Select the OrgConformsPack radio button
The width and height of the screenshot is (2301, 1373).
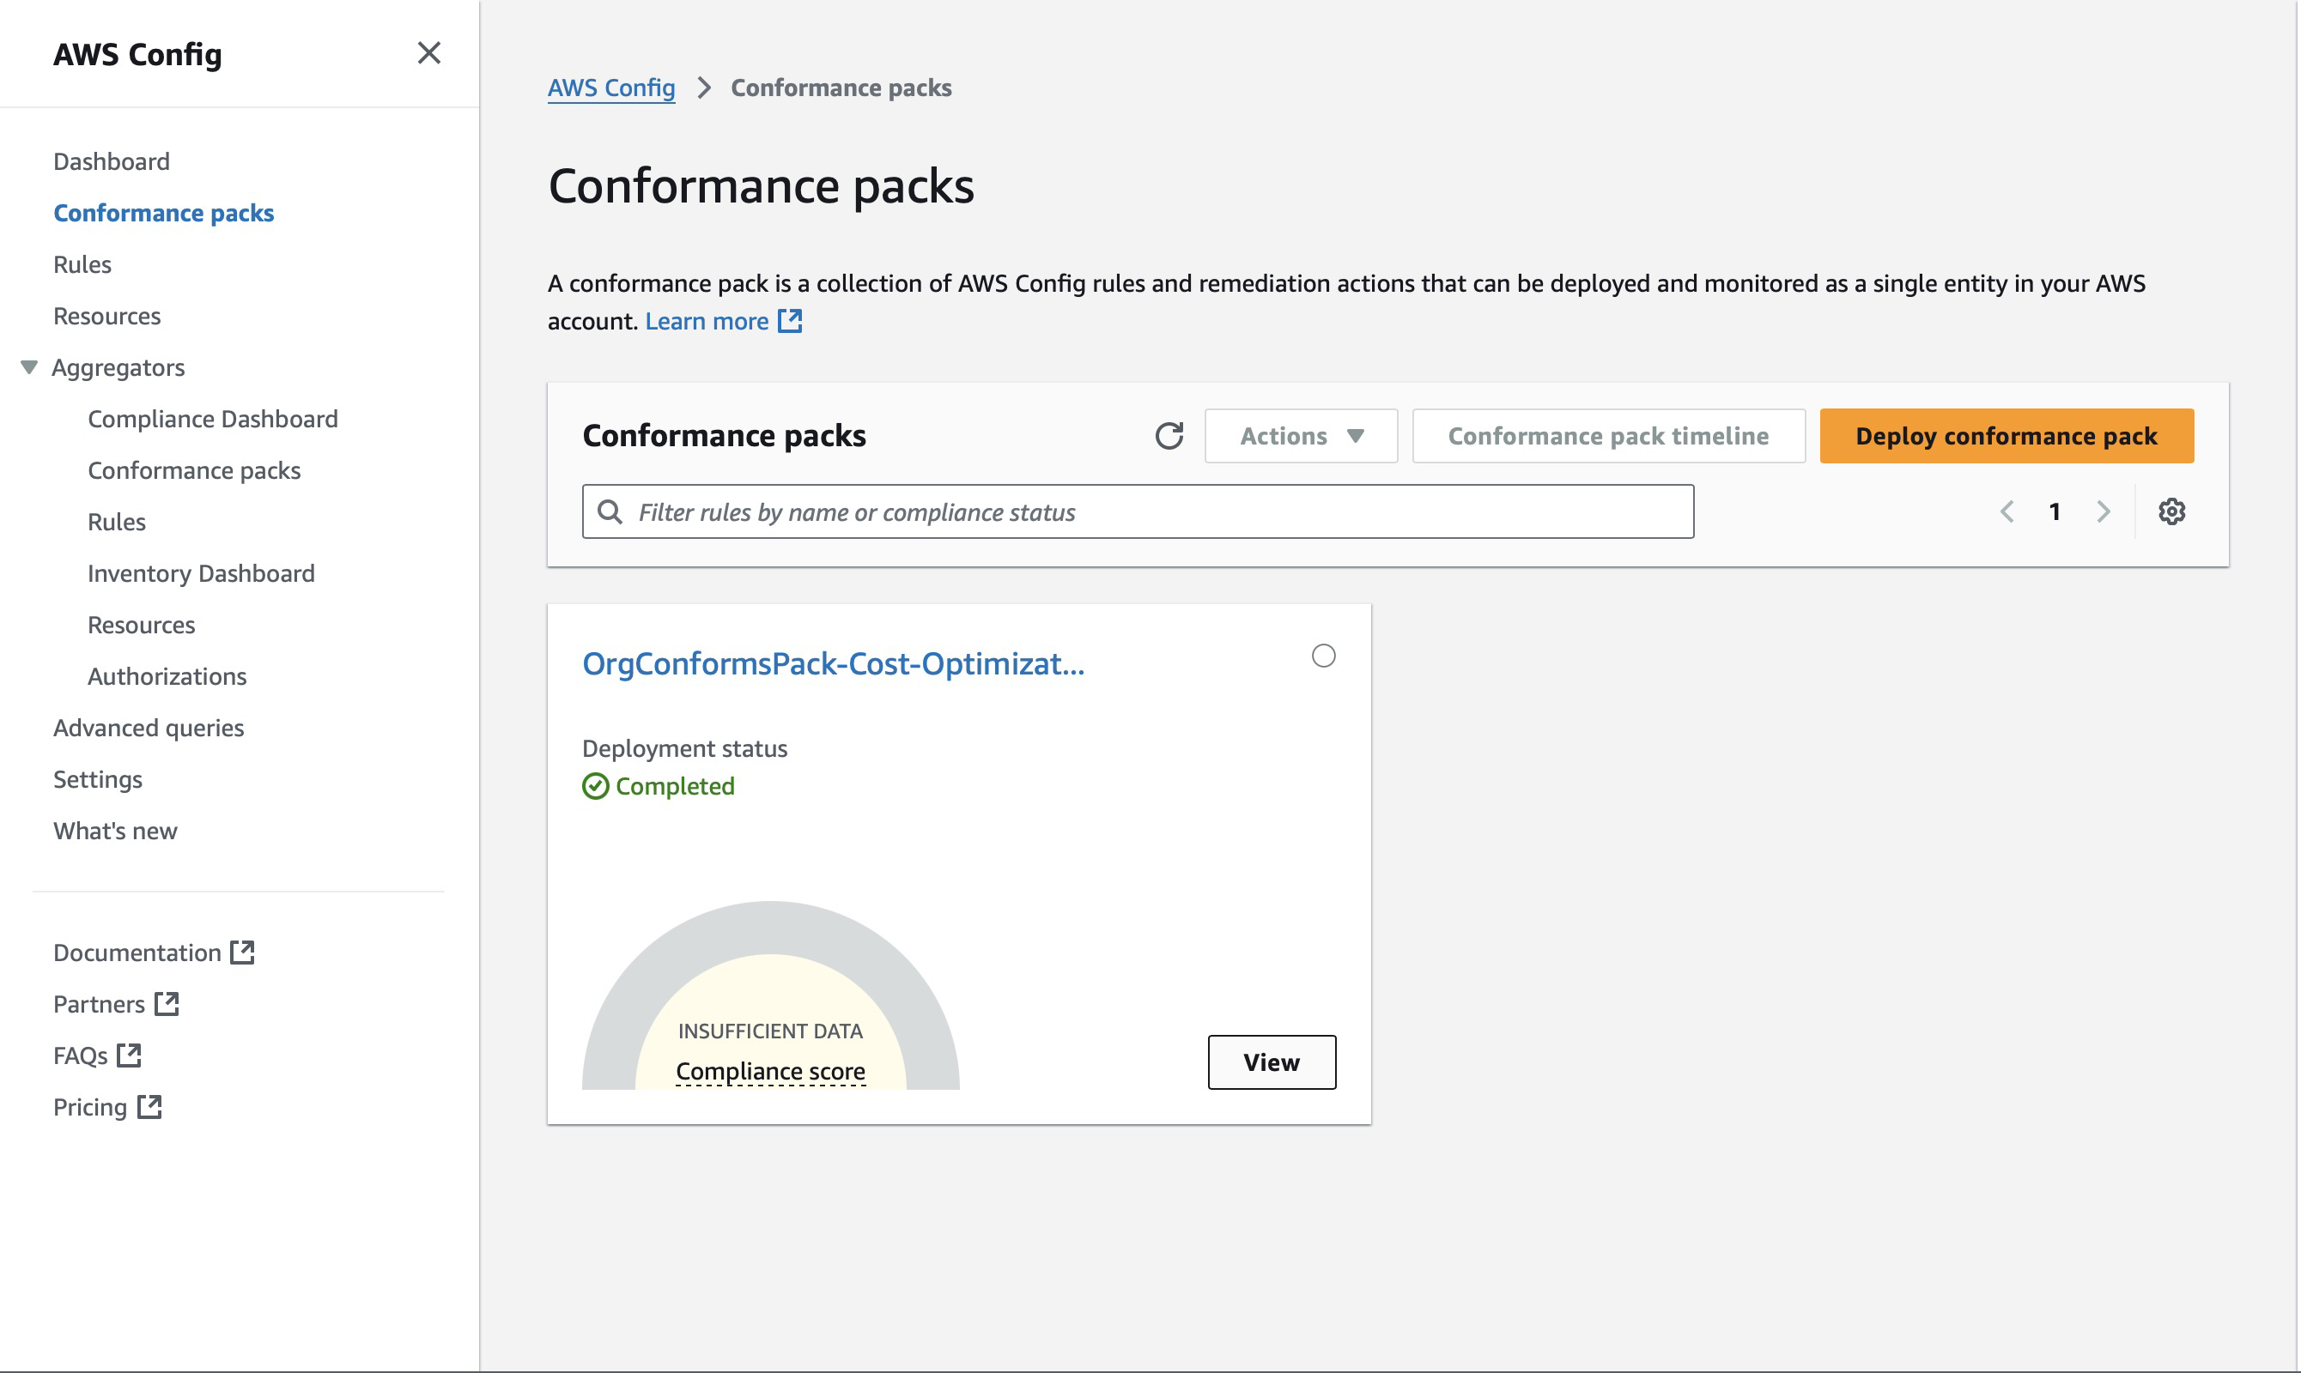(1324, 655)
